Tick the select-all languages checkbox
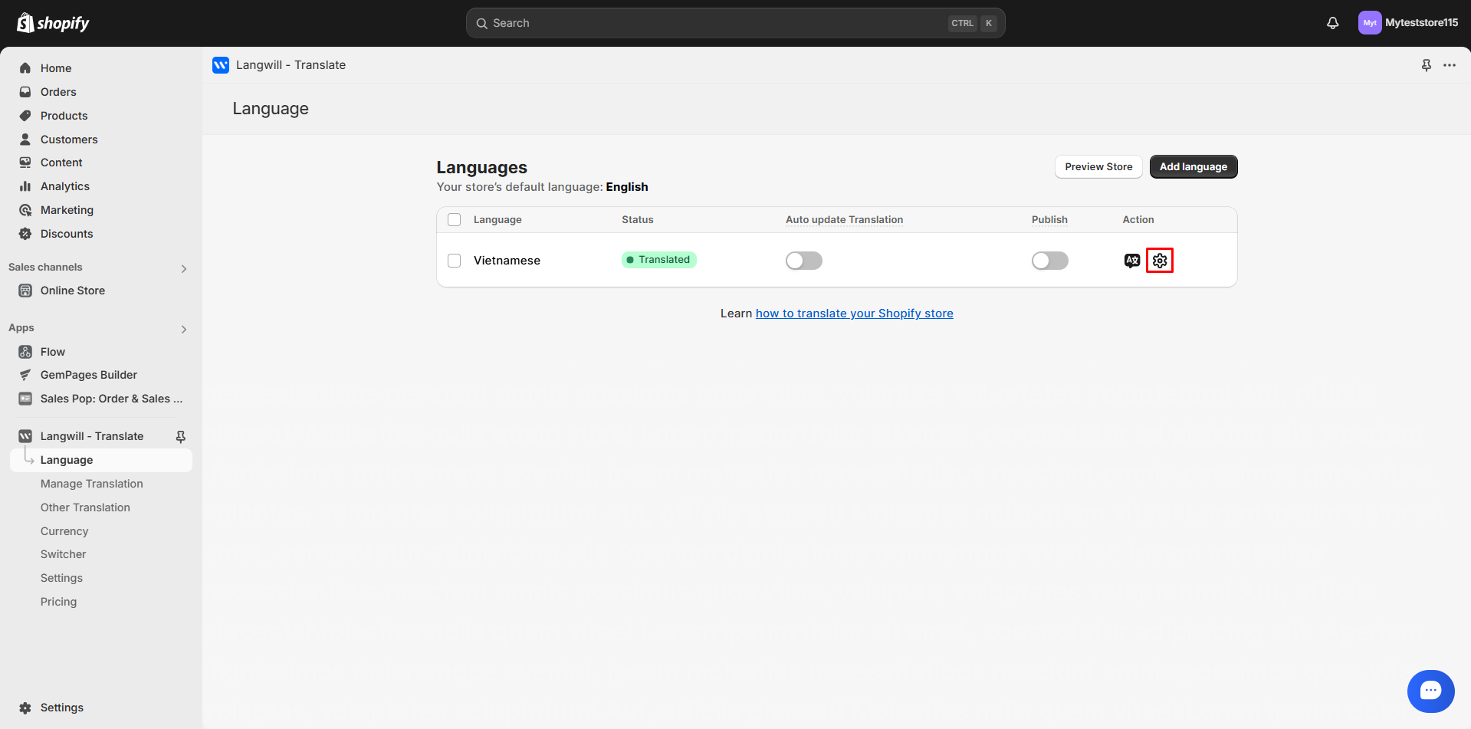 455,220
